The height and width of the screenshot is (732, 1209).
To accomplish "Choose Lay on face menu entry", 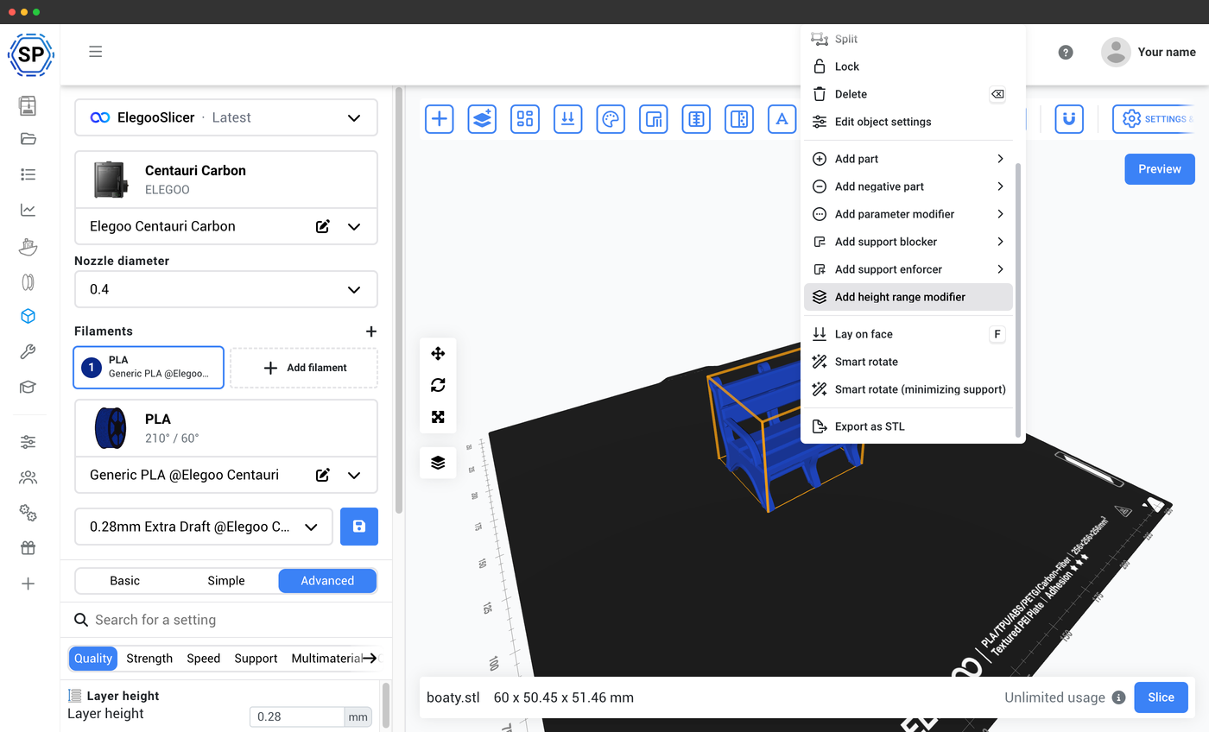I will click(908, 334).
